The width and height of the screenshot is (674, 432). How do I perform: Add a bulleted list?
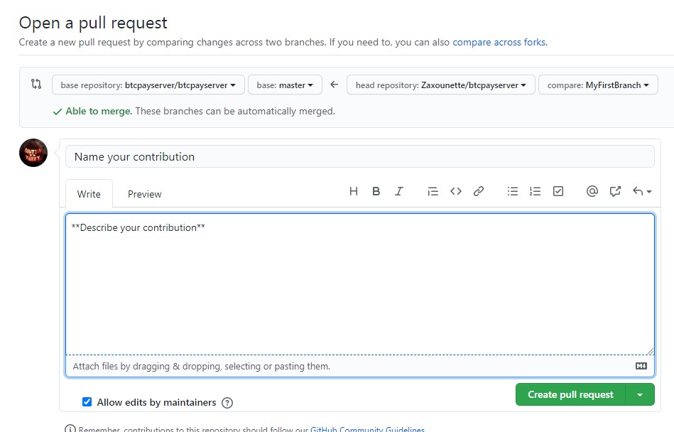[512, 191]
